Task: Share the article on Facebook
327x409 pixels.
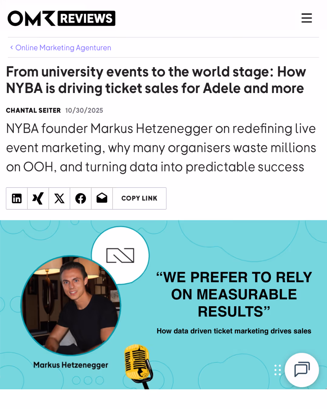Action: point(81,198)
